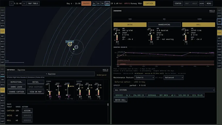The height and width of the screenshot is (125, 222).
Task: Assign a captain via ASSIGN button
Action: pyautogui.click(x=27, y=111)
